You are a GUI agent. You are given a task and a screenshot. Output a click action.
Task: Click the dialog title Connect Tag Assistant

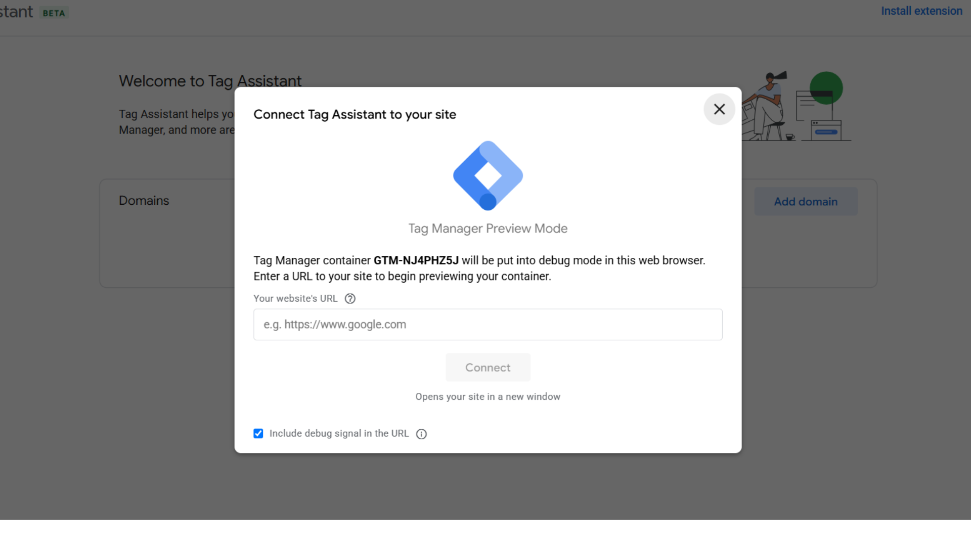(355, 115)
